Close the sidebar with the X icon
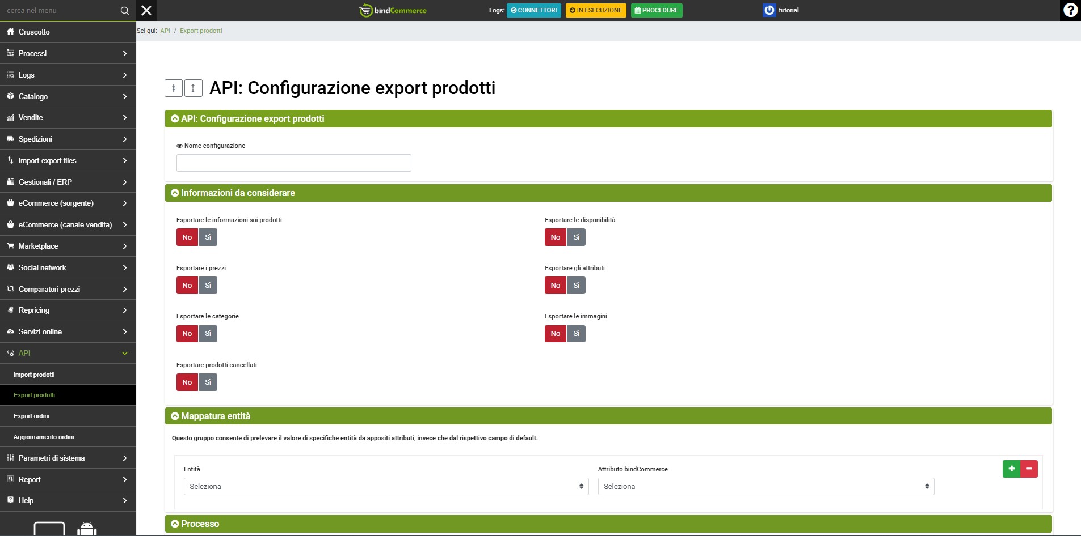1081x536 pixels. pos(146,10)
